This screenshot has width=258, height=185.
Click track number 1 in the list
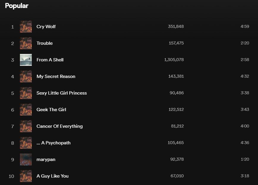12,27
